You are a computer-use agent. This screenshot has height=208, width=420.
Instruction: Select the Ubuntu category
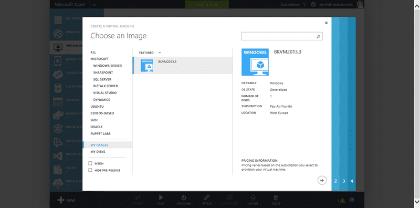tap(97, 107)
